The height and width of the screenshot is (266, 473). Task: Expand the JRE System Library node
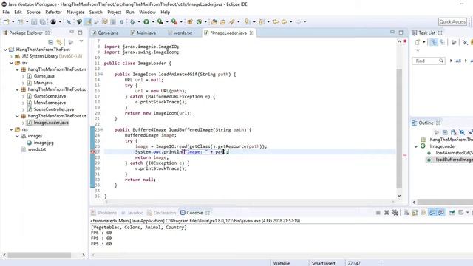click(x=12, y=56)
